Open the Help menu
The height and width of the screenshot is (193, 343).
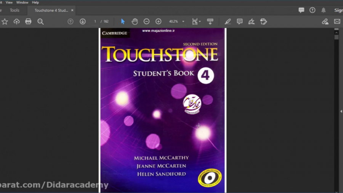pos(35,2)
